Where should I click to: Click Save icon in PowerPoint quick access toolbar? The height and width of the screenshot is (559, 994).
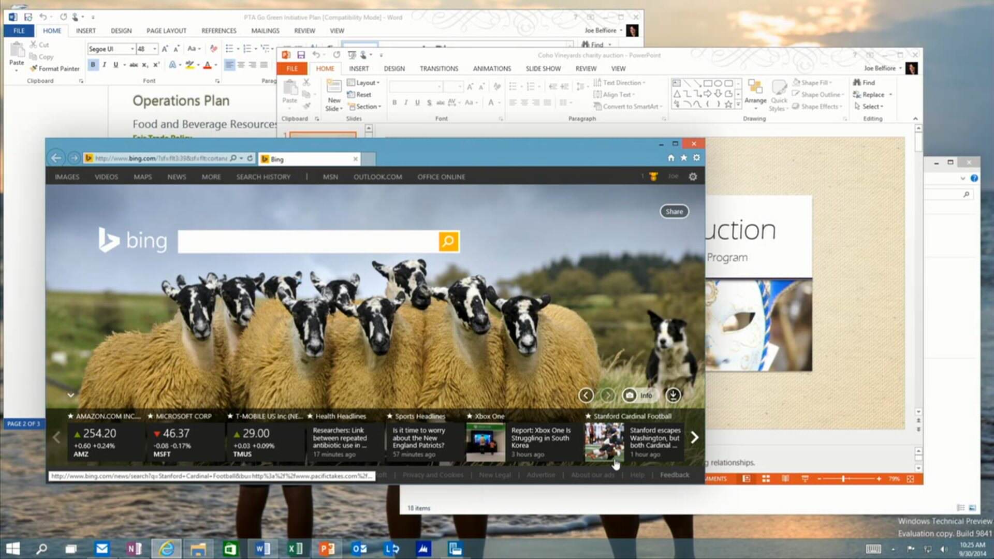tap(301, 55)
